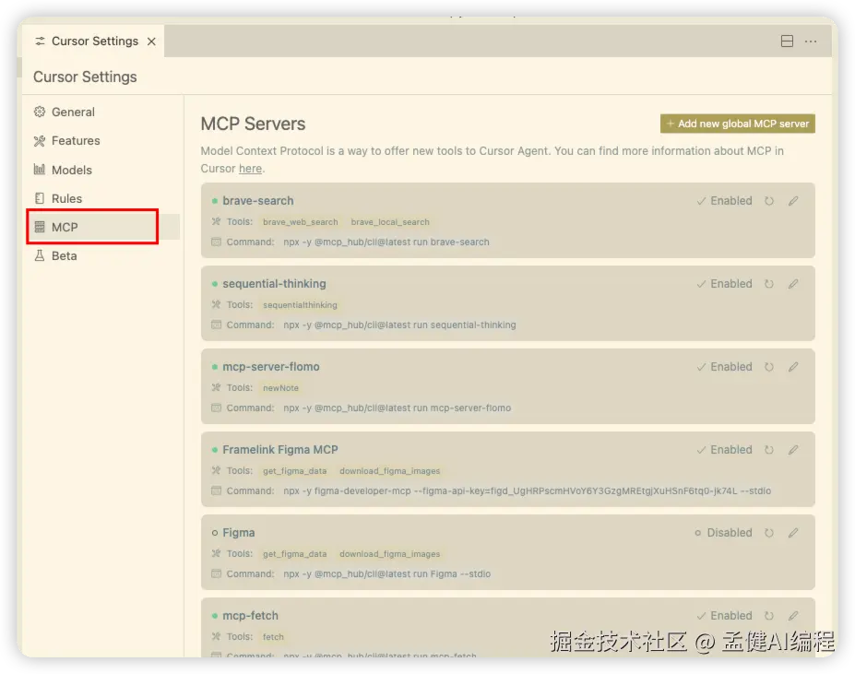Viewport: 855px width, 674px height.
Task: Click the split editor layout icon
Action: pos(787,41)
